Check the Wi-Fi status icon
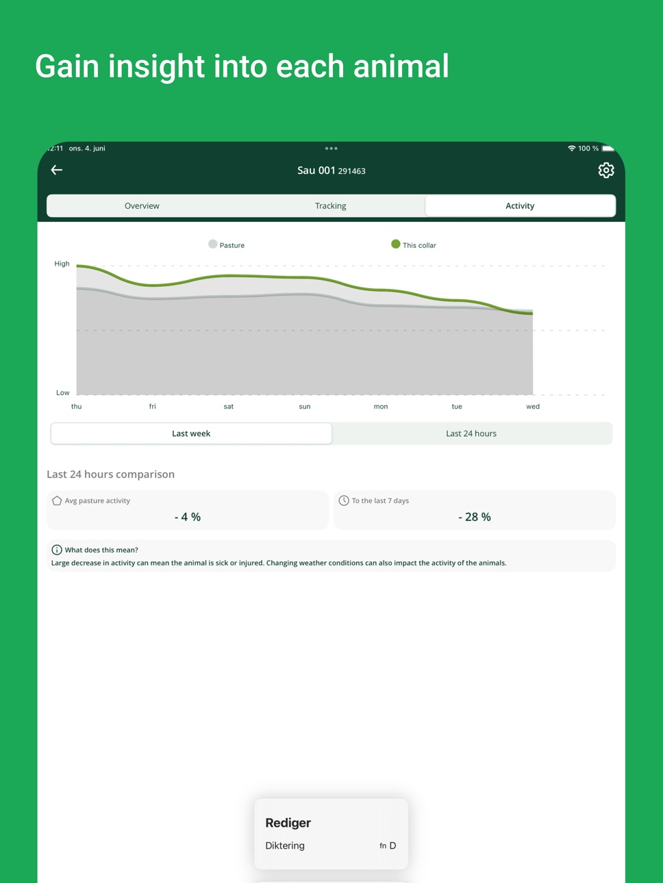Image resolution: width=663 pixels, height=883 pixels. [571, 148]
